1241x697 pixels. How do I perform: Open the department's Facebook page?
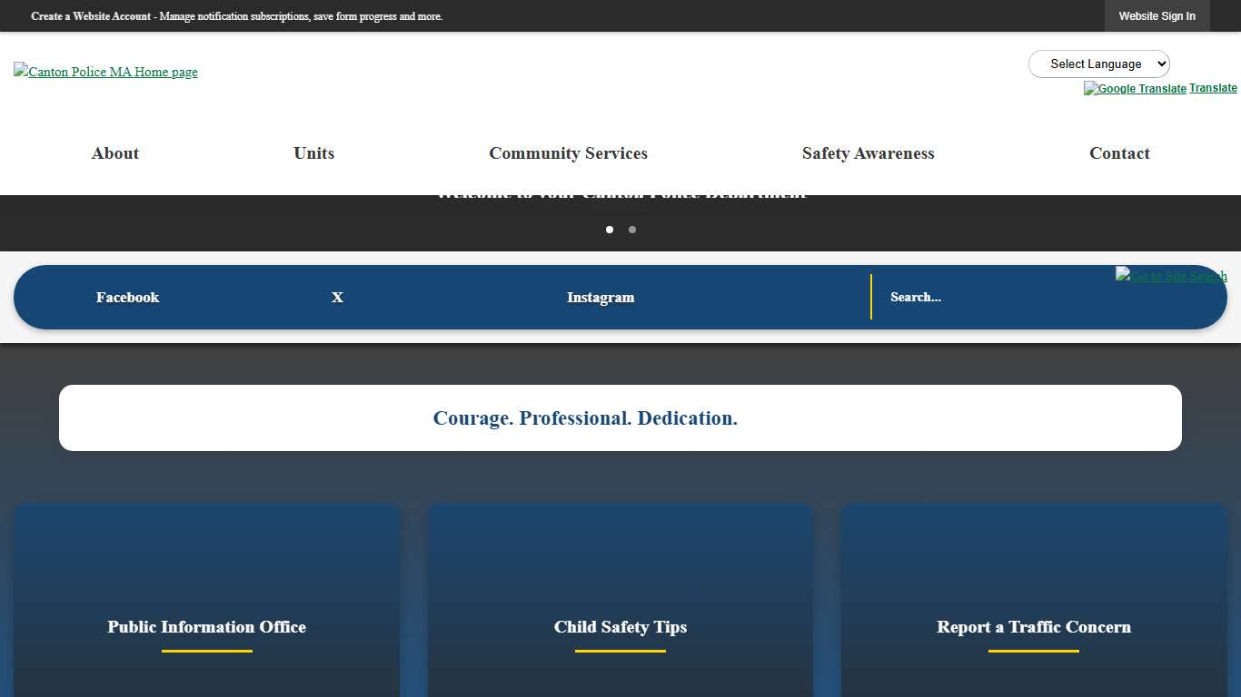click(x=127, y=297)
